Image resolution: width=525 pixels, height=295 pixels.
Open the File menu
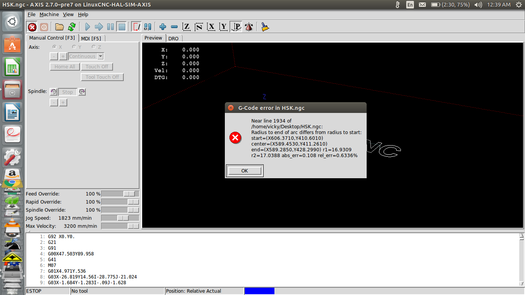point(32,15)
